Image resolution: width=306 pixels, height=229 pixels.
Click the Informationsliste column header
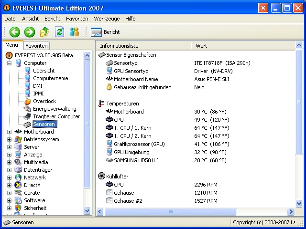click(143, 46)
